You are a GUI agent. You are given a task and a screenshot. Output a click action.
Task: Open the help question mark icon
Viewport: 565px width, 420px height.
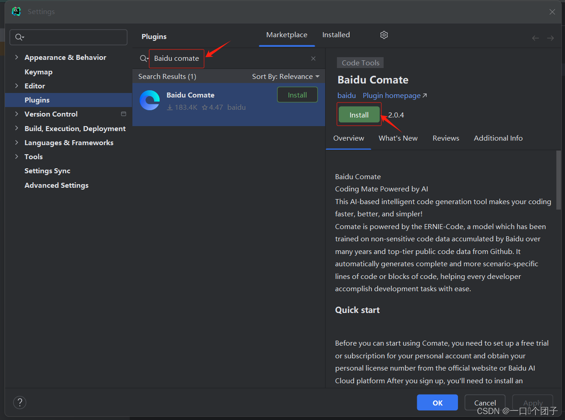[x=19, y=402]
